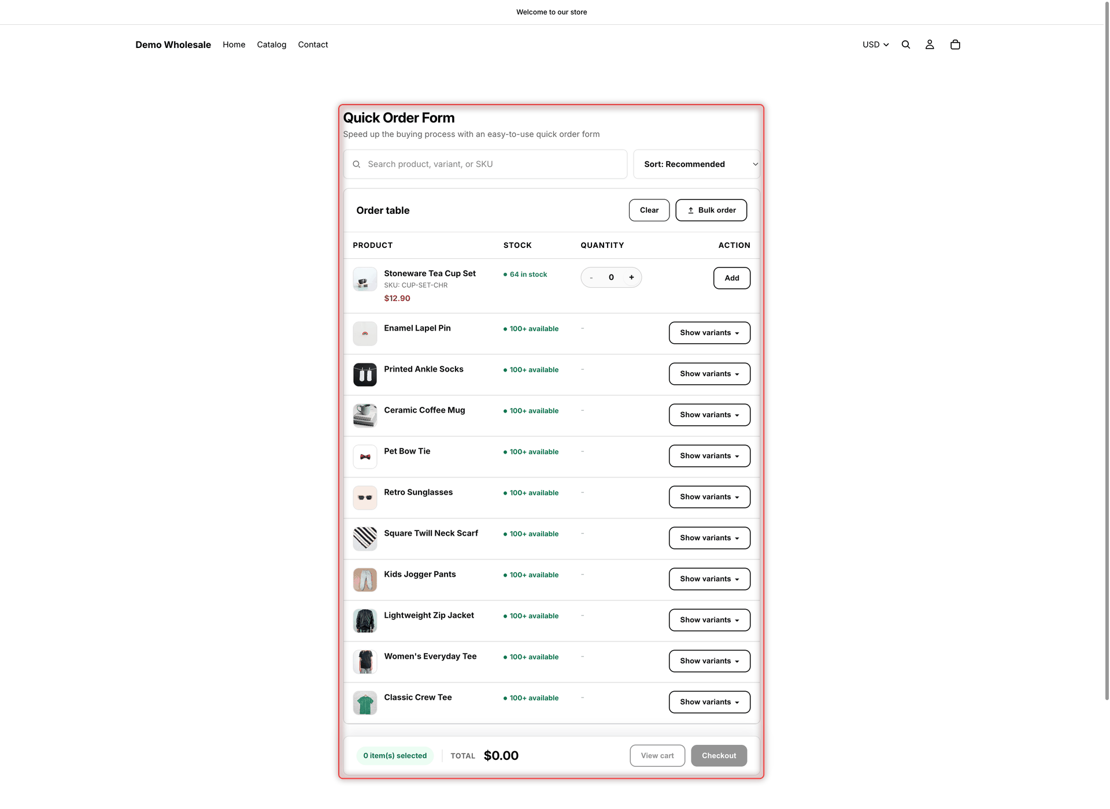The width and height of the screenshot is (1110, 809).
Task: Focus the product search field
Action: coord(485,164)
